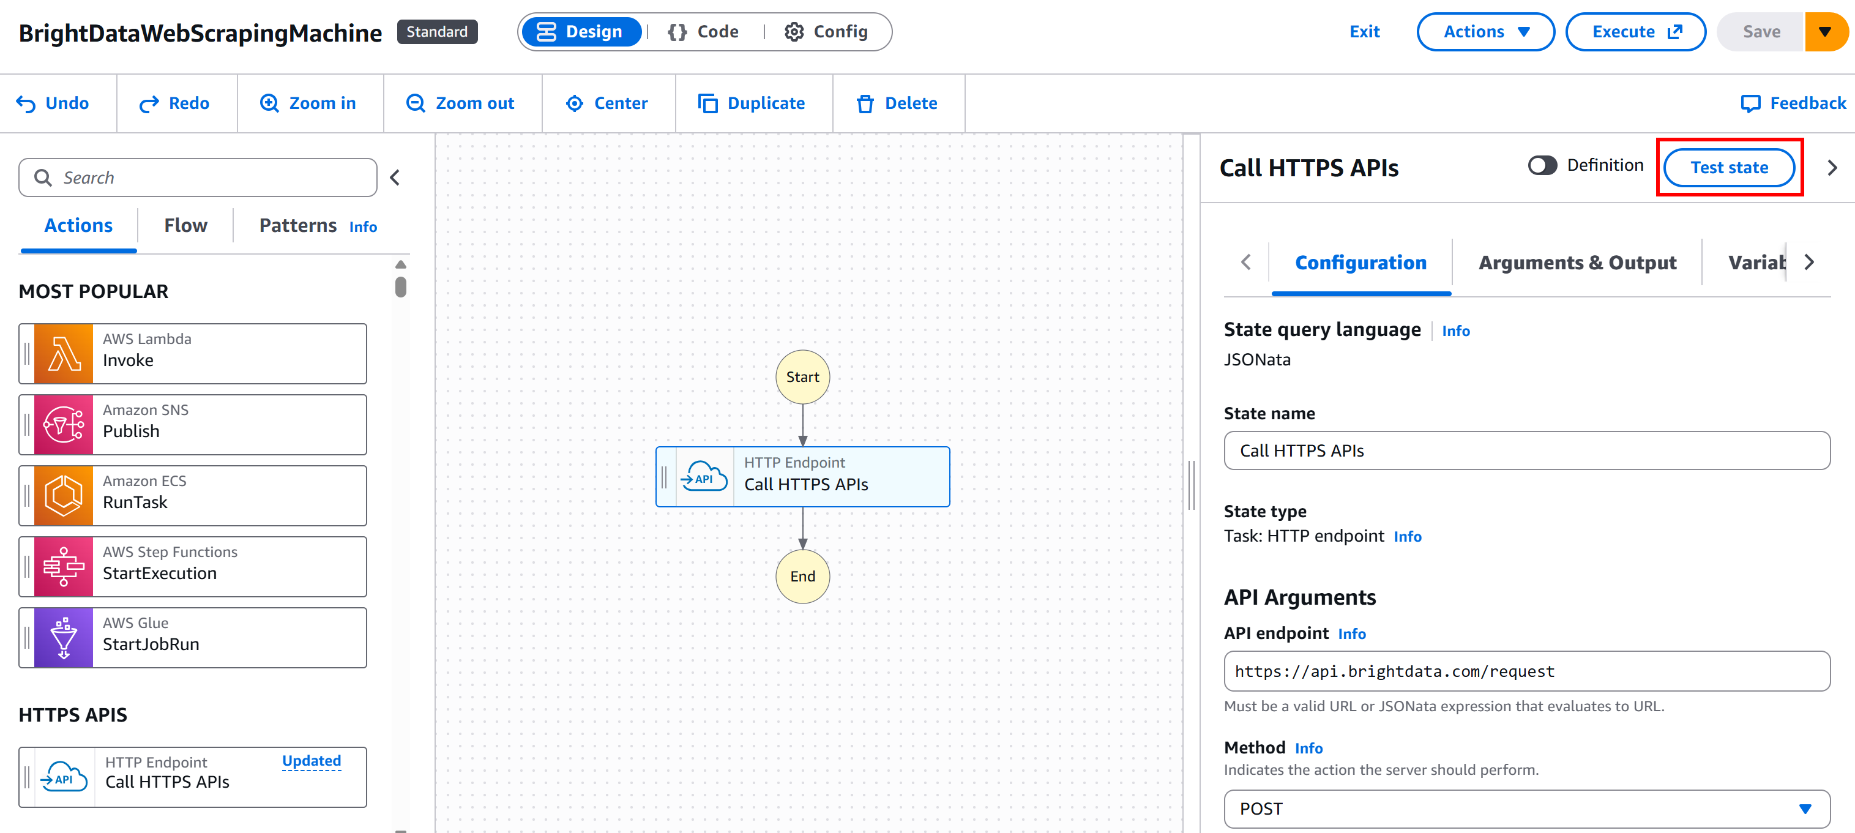
Task: Click the AWS Lambda Invoke icon
Action: pyautogui.click(x=64, y=354)
